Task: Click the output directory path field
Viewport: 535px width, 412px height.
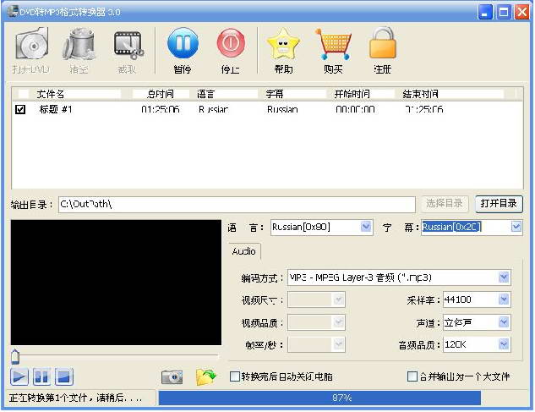Action: (x=237, y=205)
